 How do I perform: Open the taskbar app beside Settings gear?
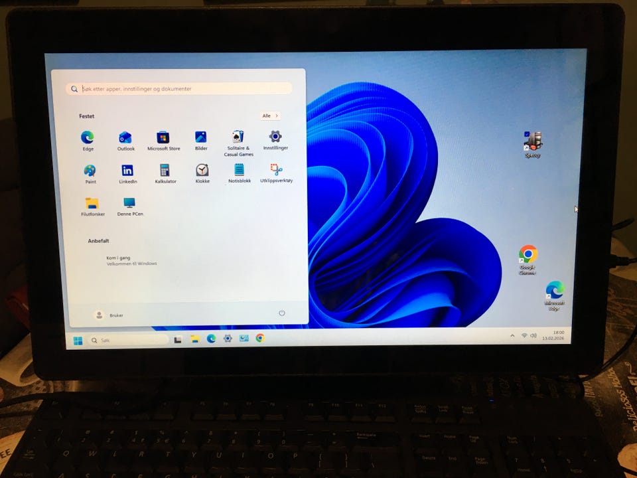(x=244, y=338)
